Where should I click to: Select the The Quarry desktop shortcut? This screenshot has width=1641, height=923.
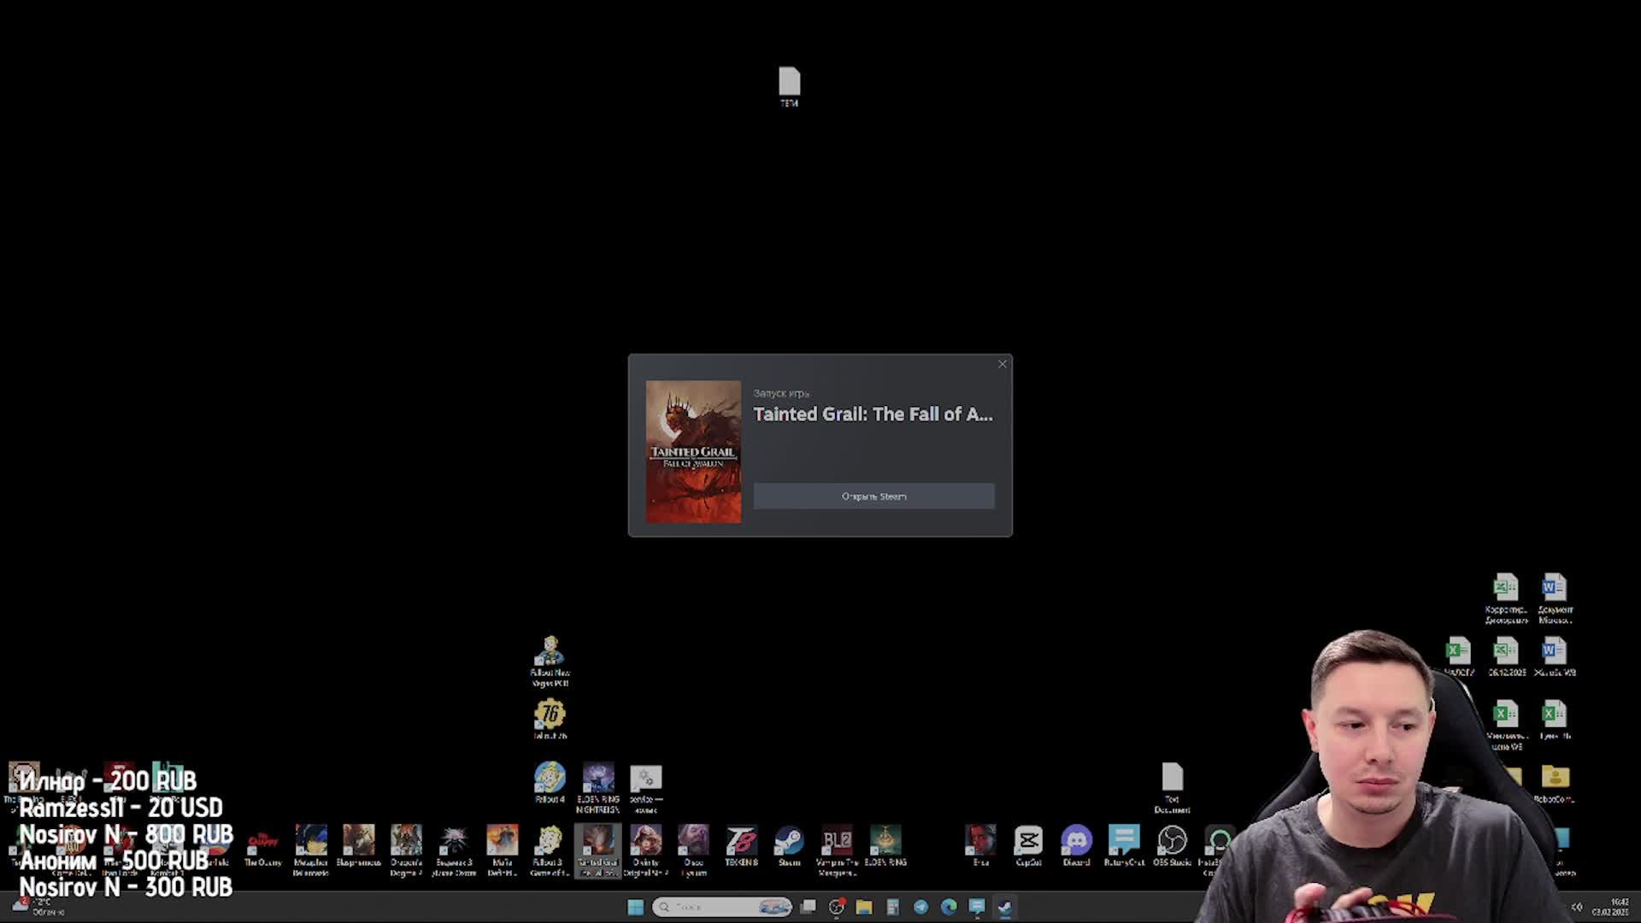pos(262,842)
